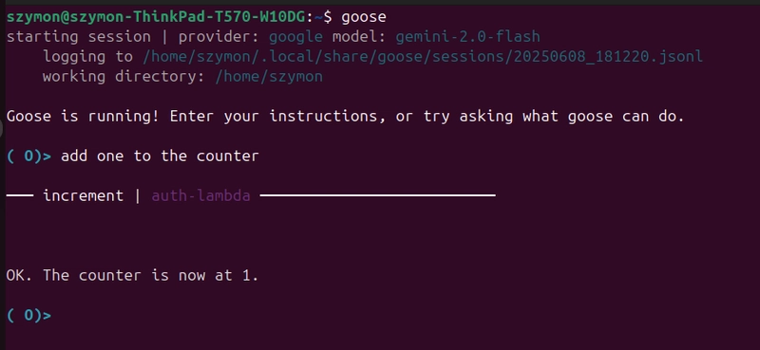
Task: Select the gemini-2.0-flash model name
Action: [x=467, y=37]
